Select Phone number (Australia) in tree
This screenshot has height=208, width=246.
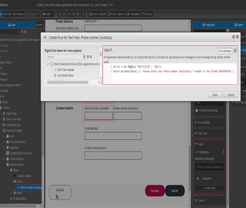click(x=29, y=188)
